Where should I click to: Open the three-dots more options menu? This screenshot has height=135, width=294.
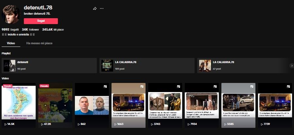(x=102, y=8)
